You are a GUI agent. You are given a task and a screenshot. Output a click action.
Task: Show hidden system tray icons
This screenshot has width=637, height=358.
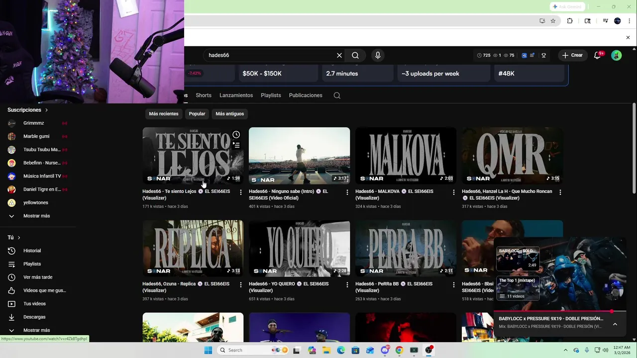click(565, 350)
